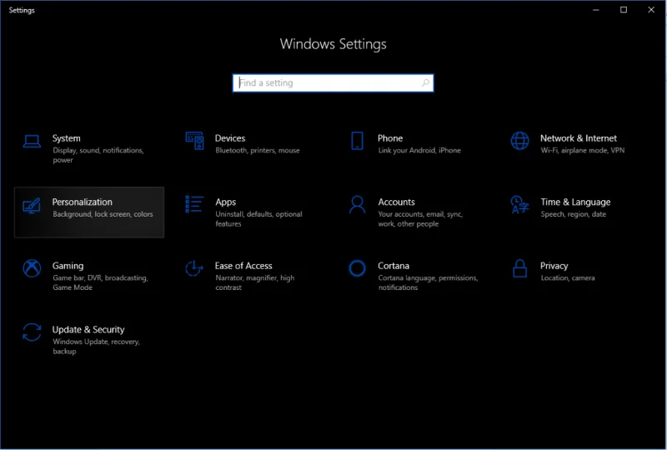Open the Devices keyboard icon
The image size is (667, 450).
point(195,141)
